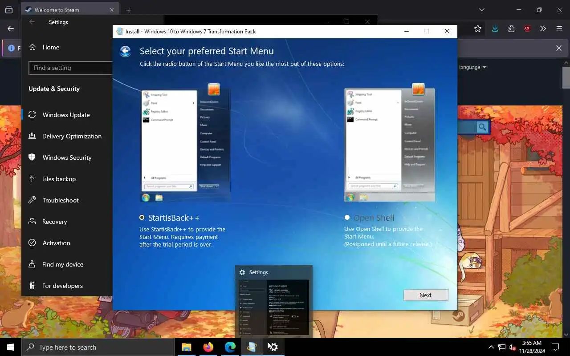Viewport: 570px width, 356px height.
Task: Open Windows Security settings page
Action: [67, 158]
